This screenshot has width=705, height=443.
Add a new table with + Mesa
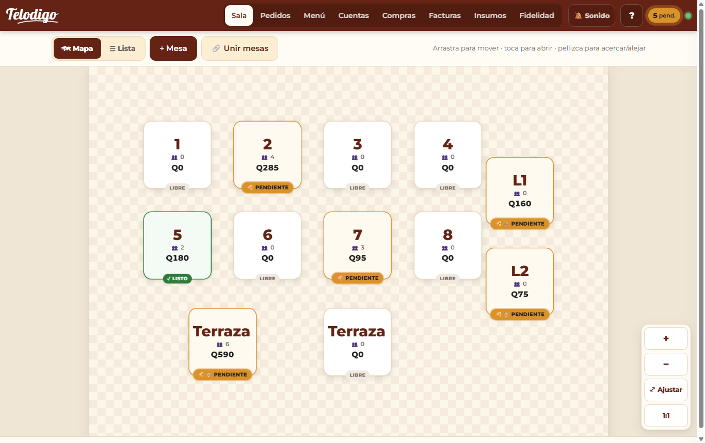tap(173, 48)
